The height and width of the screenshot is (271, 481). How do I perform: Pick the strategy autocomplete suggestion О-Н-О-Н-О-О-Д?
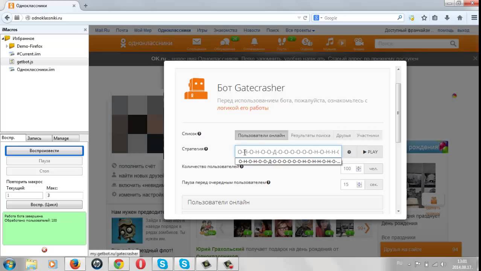click(289, 161)
